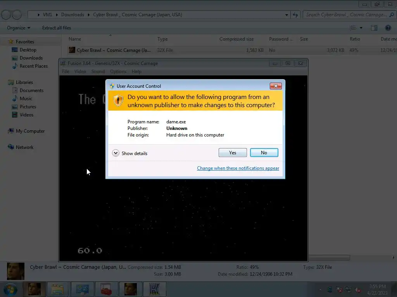Click VM1 in Explorer address path
This screenshot has width=397, height=297.
click(x=47, y=15)
